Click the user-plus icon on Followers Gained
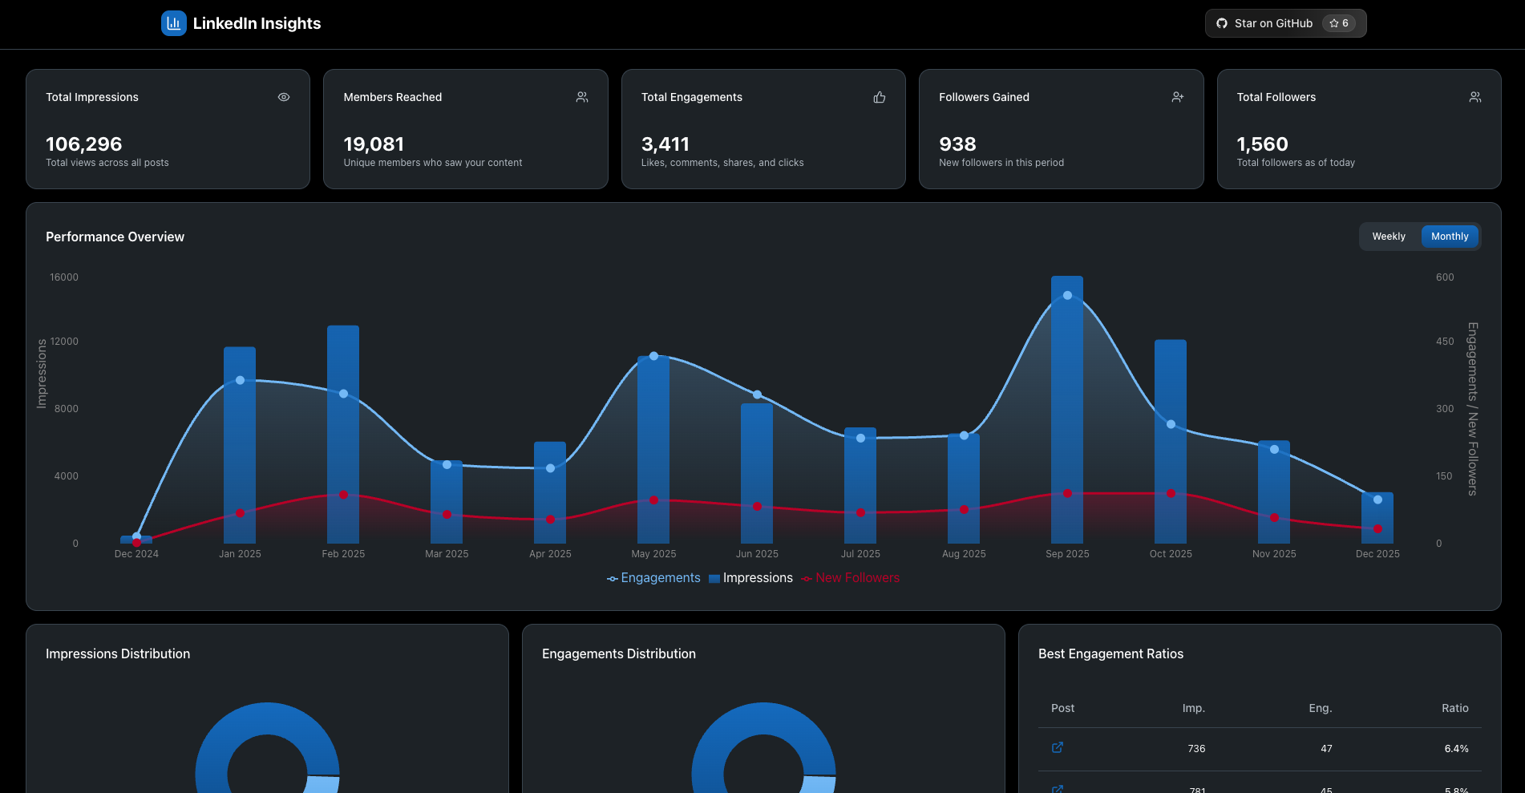 click(1177, 96)
